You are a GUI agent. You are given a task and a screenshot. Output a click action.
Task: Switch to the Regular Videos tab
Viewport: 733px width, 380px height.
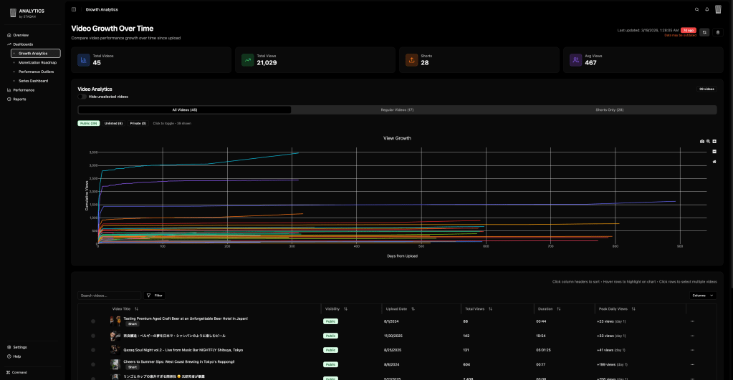(x=397, y=109)
